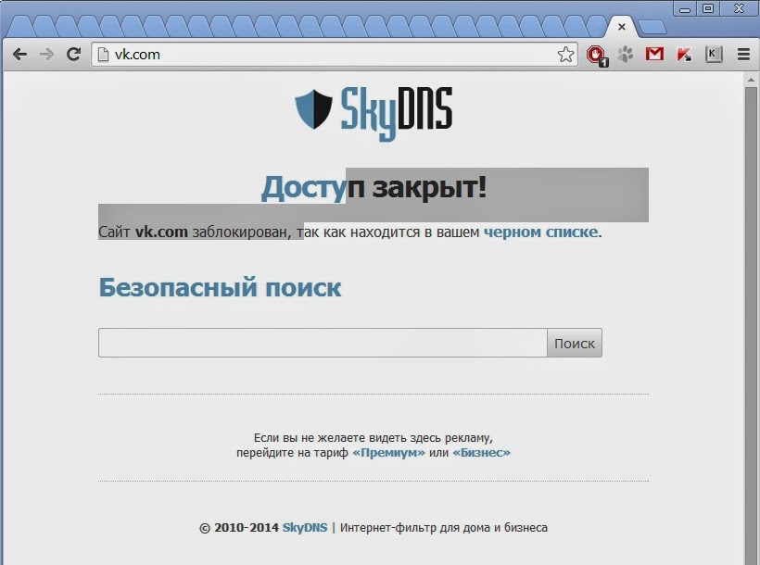Go back using the browser back arrow
760x565 pixels.
[19, 55]
